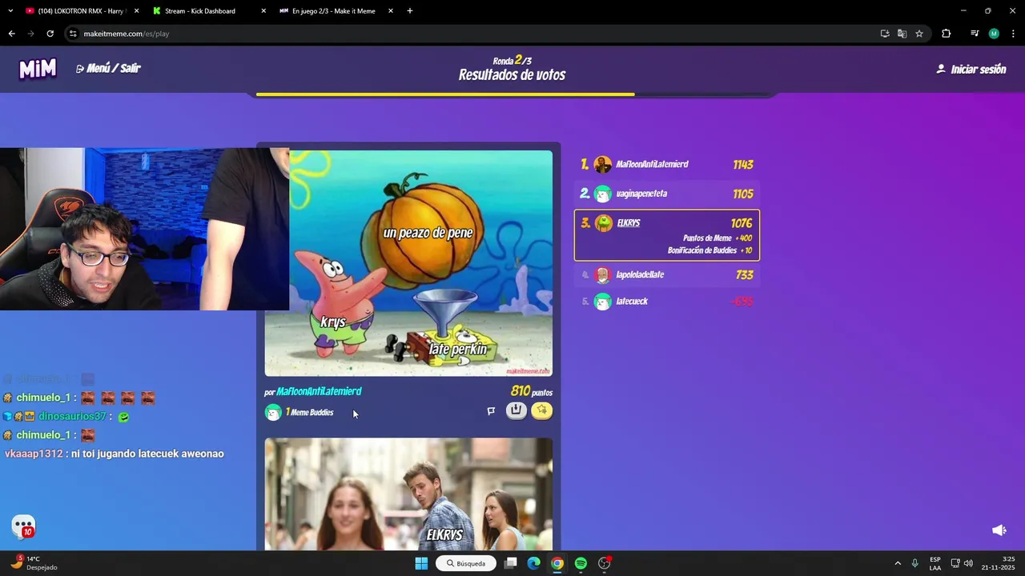Click MafloonAntiLatemierd's leaderboard avatar
This screenshot has width=1025, height=576.
(603, 165)
